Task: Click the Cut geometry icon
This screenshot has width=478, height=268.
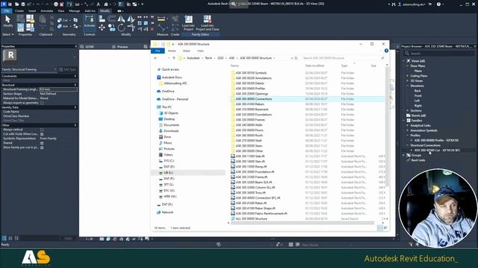Action: click(x=60, y=20)
